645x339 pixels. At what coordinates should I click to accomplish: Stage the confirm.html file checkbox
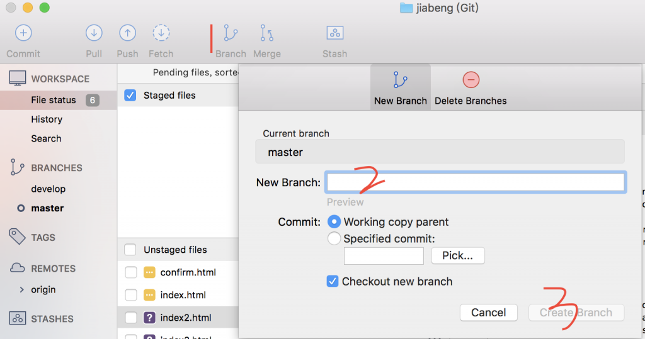point(131,272)
